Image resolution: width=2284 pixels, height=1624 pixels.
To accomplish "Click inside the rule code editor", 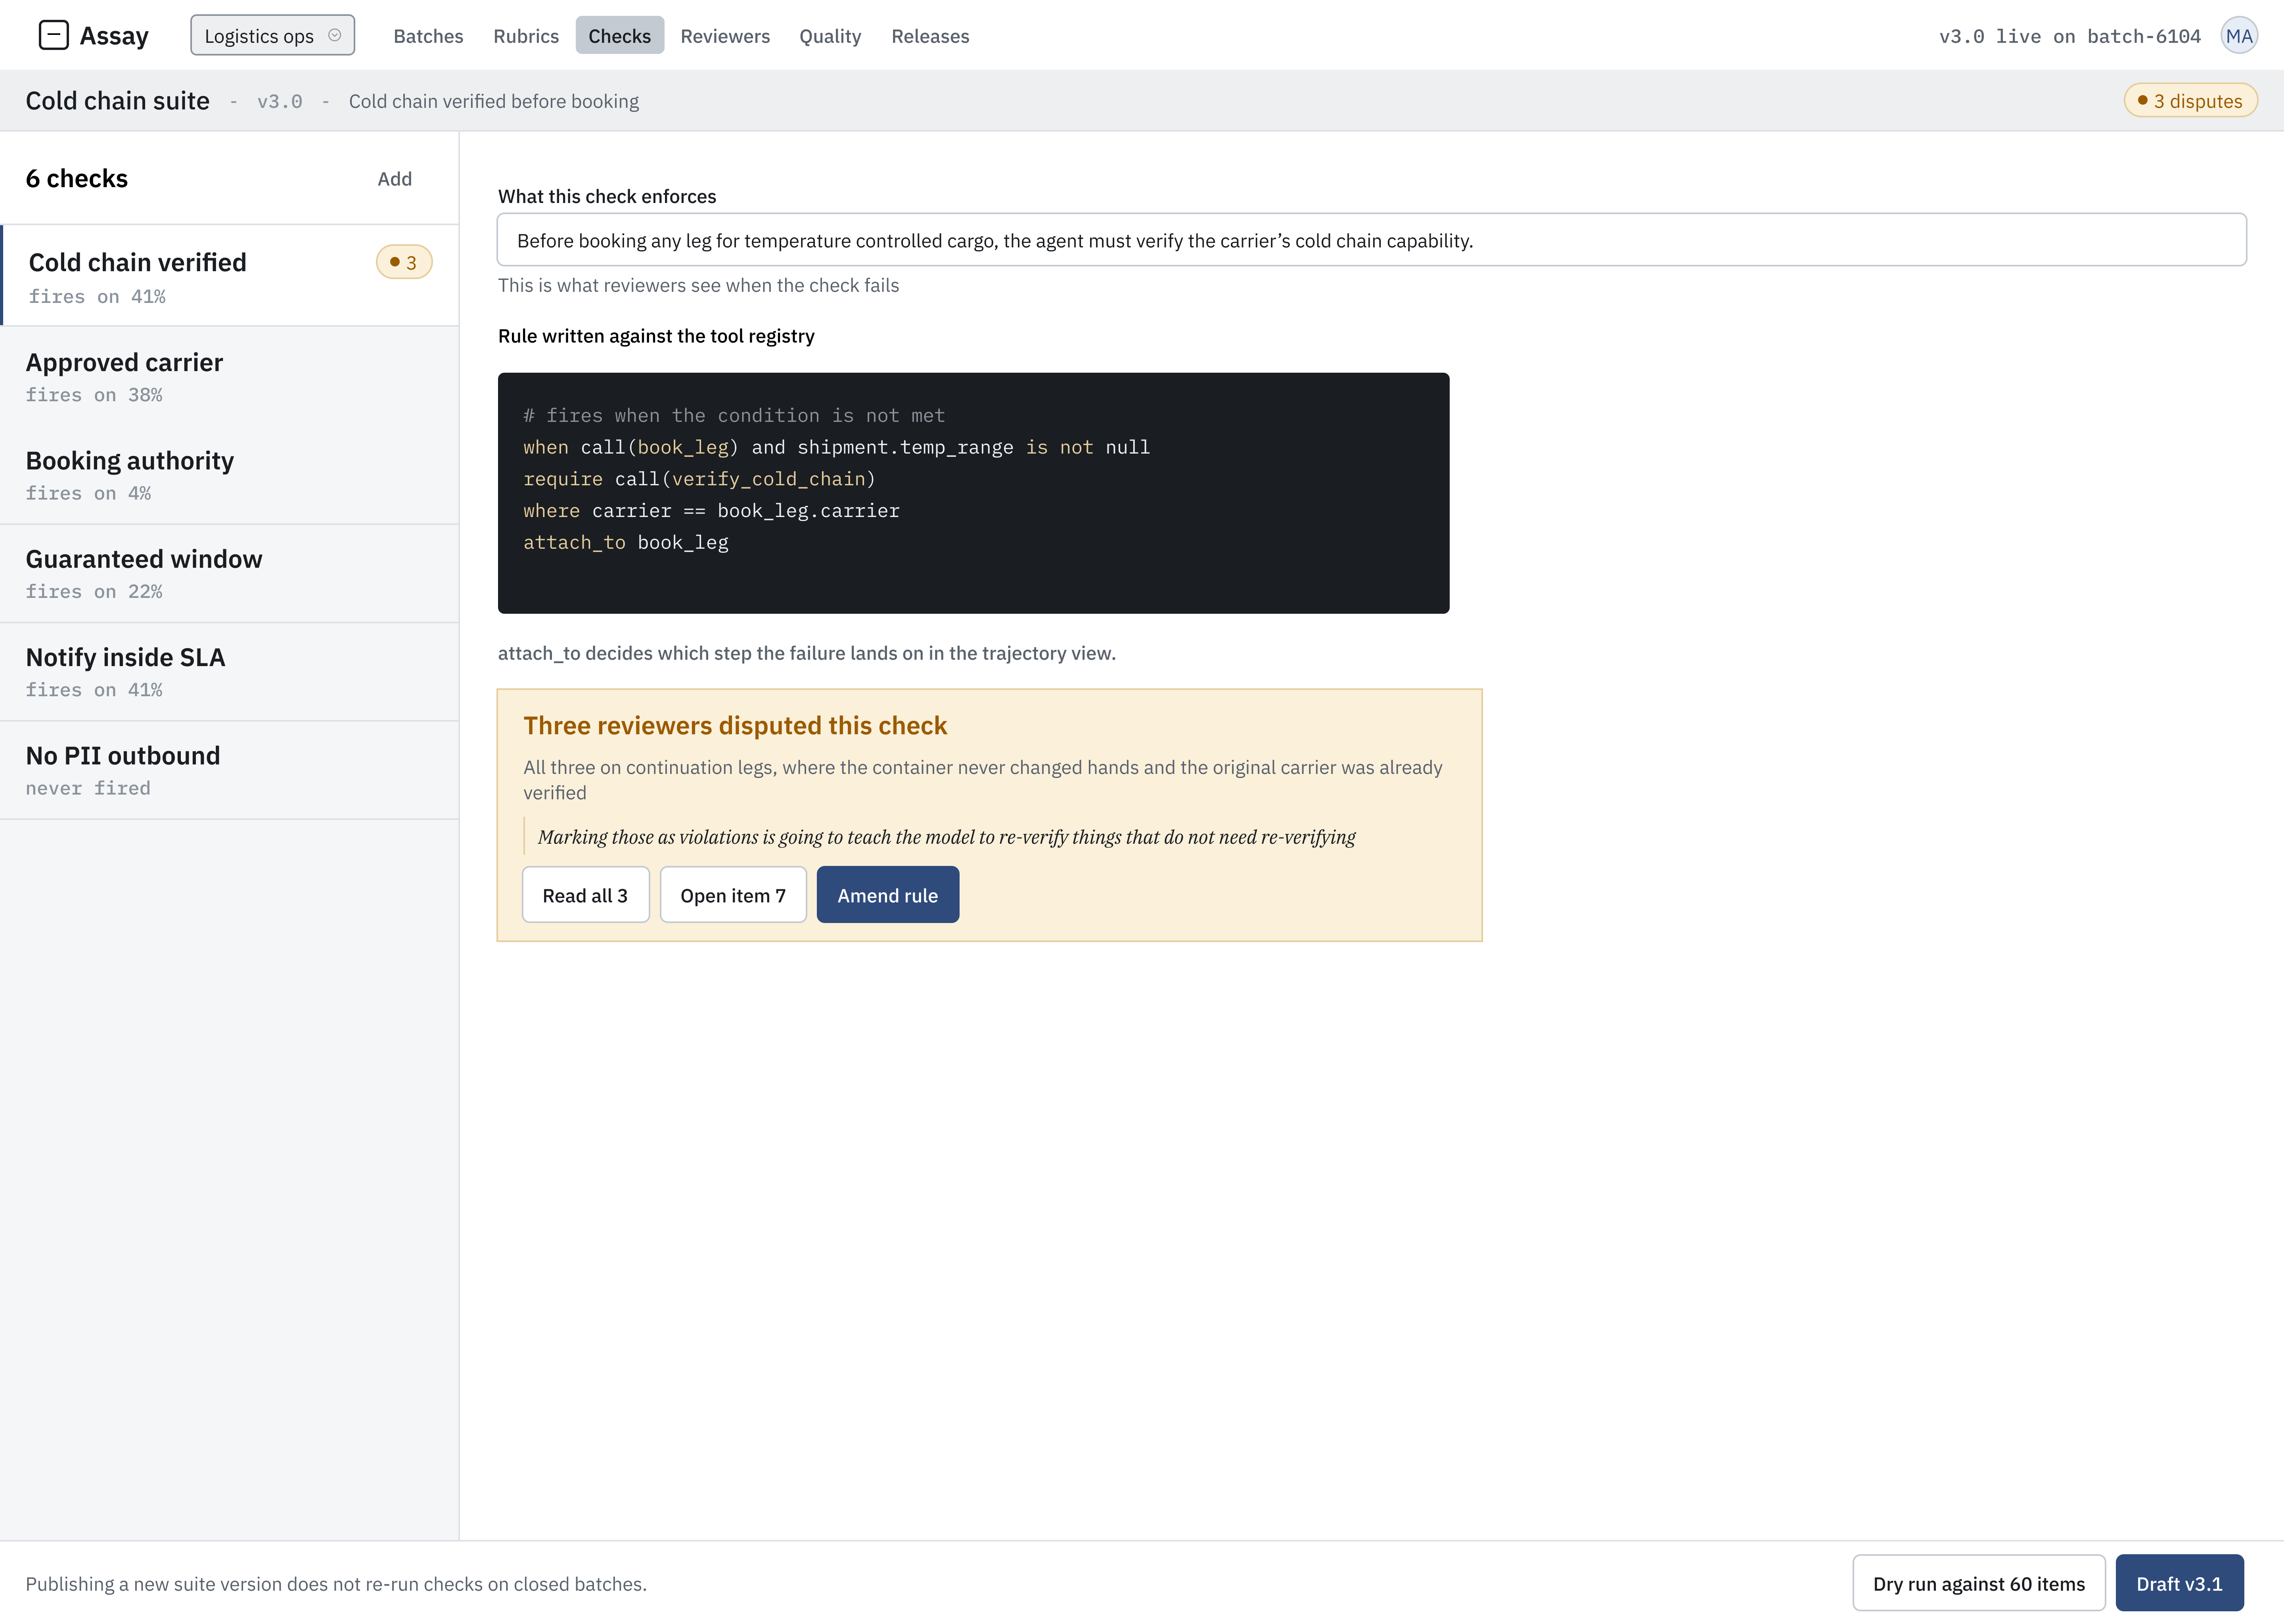I will (973, 493).
